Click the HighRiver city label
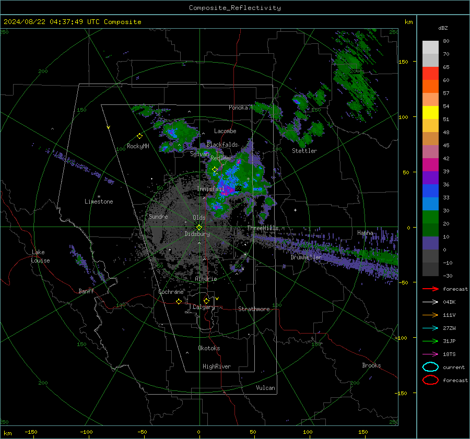This screenshot has width=470, height=439. tap(217, 366)
